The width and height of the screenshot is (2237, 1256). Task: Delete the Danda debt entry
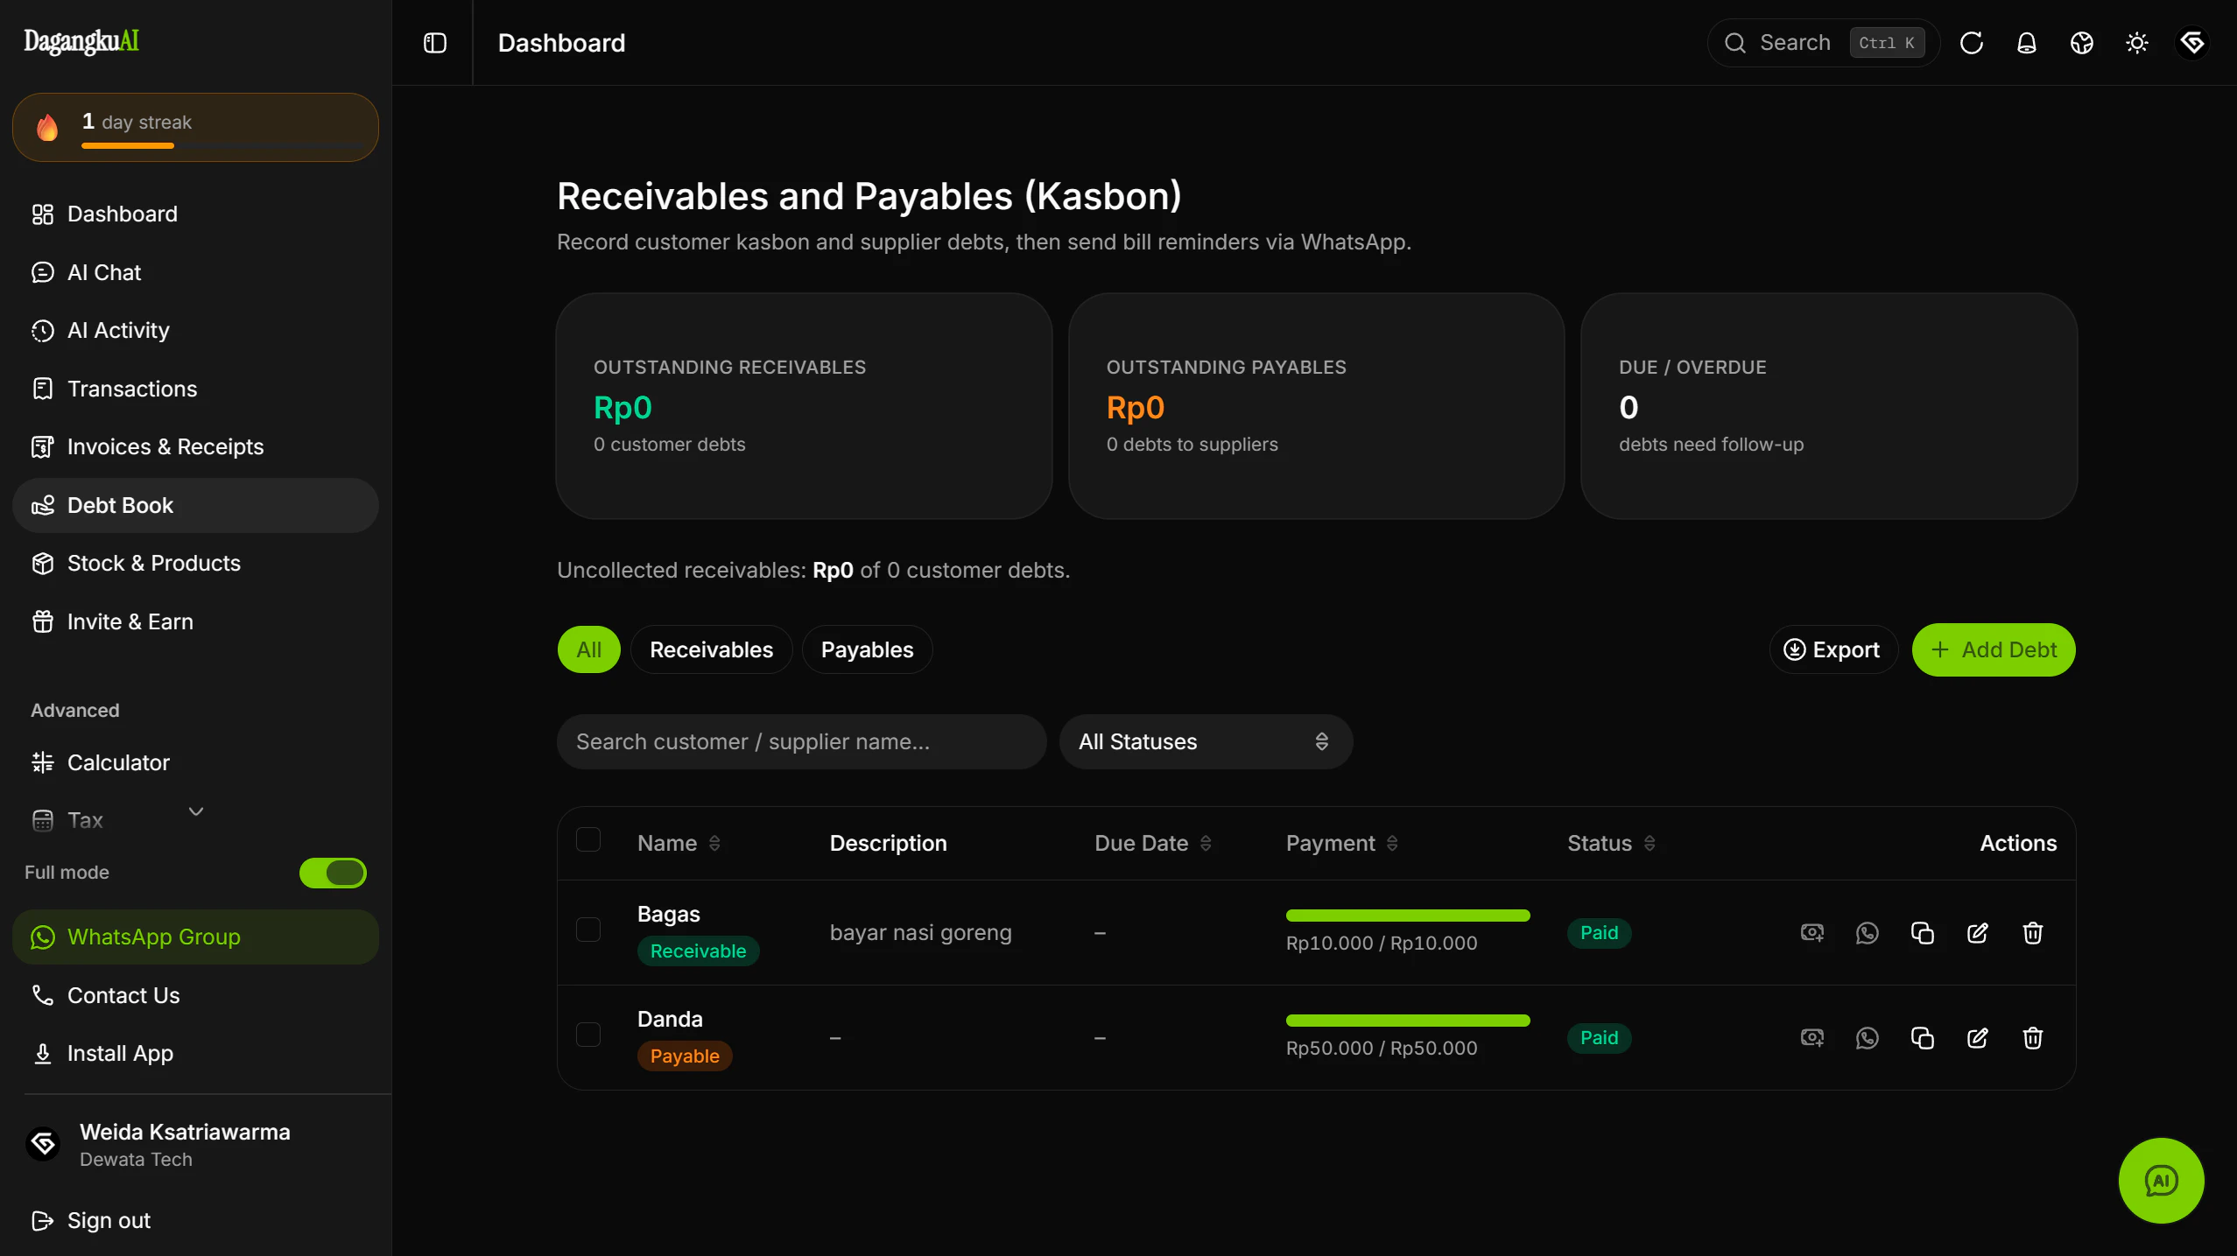point(2032,1037)
